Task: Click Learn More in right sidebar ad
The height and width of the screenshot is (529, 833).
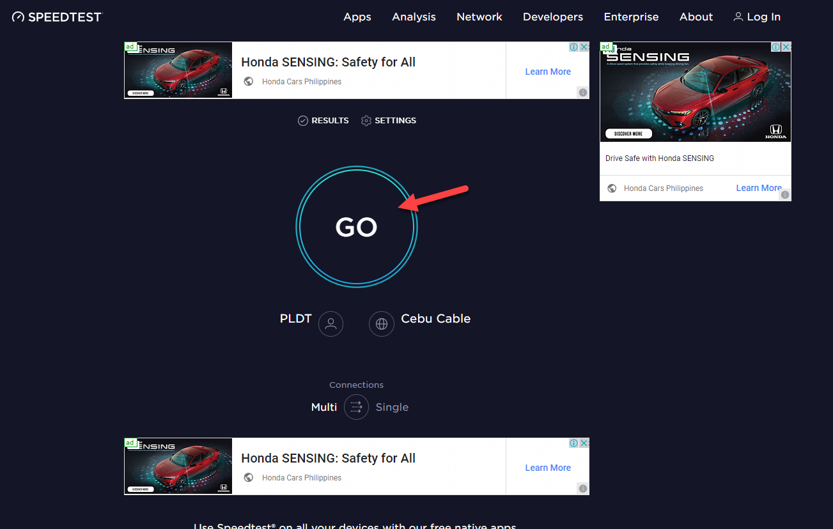Action: tap(759, 188)
